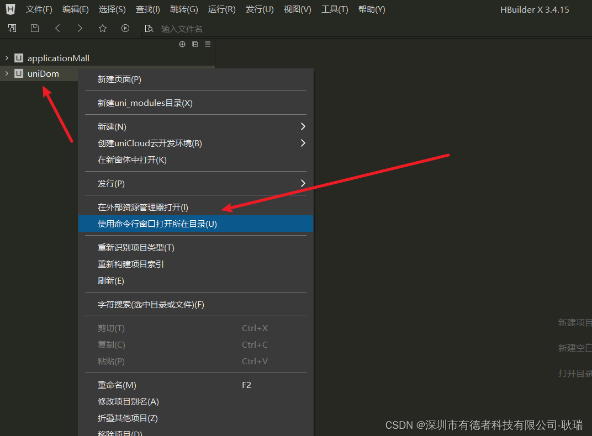Screen dimensions: 592x436
Task: Expand the uniDom project tree
Action: click(7, 73)
